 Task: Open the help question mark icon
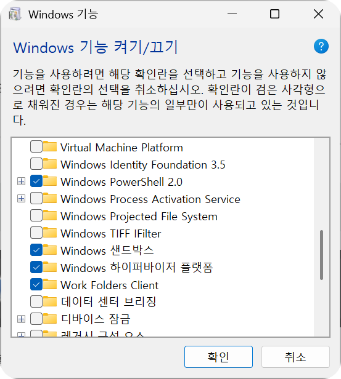[x=321, y=46]
